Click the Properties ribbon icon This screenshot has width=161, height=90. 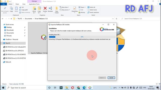pos(75,10)
